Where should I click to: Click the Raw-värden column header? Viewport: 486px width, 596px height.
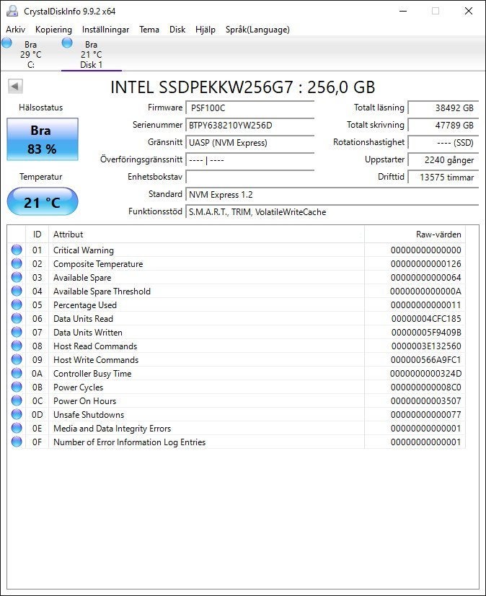(x=415, y=234)
